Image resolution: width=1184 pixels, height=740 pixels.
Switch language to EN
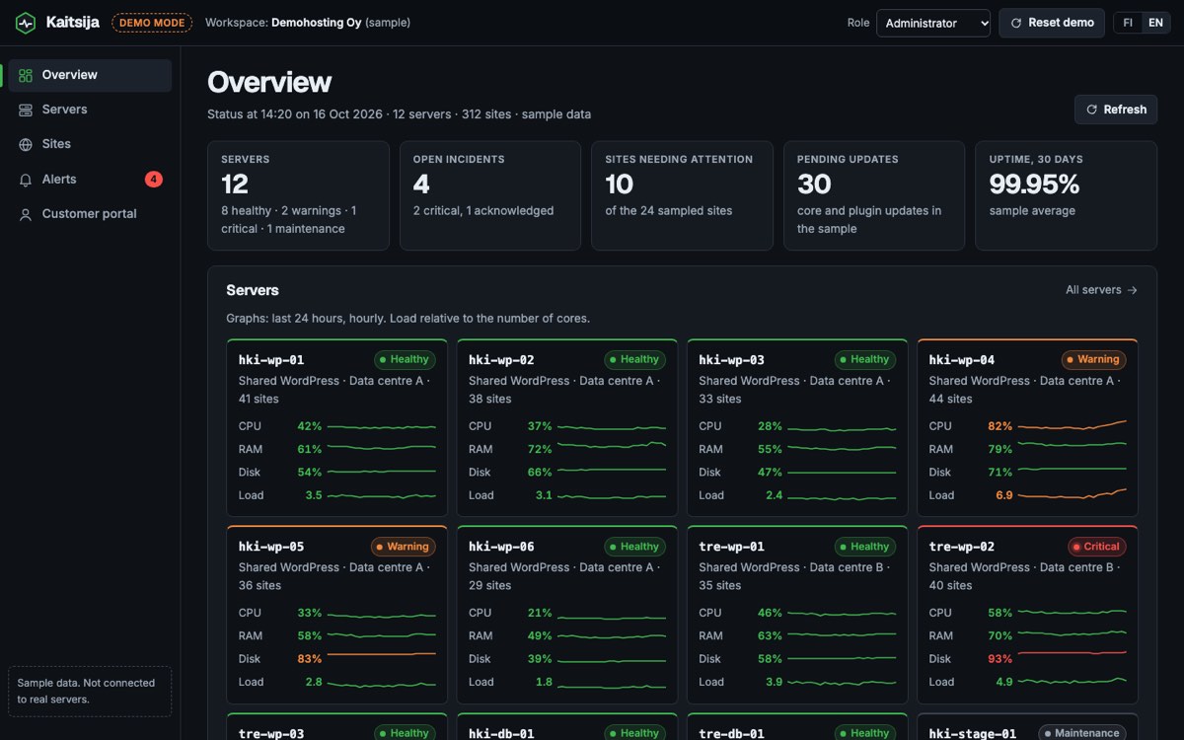coord(1155,23)
